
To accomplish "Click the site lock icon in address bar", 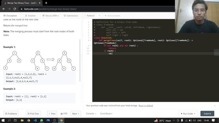I will coord(21,9).
